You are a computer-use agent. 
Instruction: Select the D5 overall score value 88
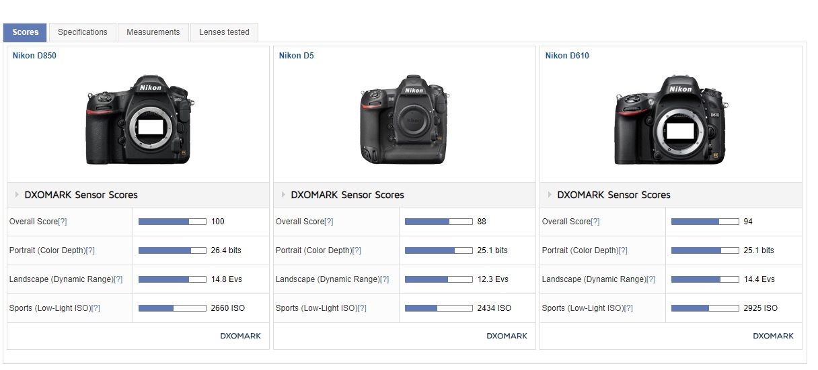[482, 222]
